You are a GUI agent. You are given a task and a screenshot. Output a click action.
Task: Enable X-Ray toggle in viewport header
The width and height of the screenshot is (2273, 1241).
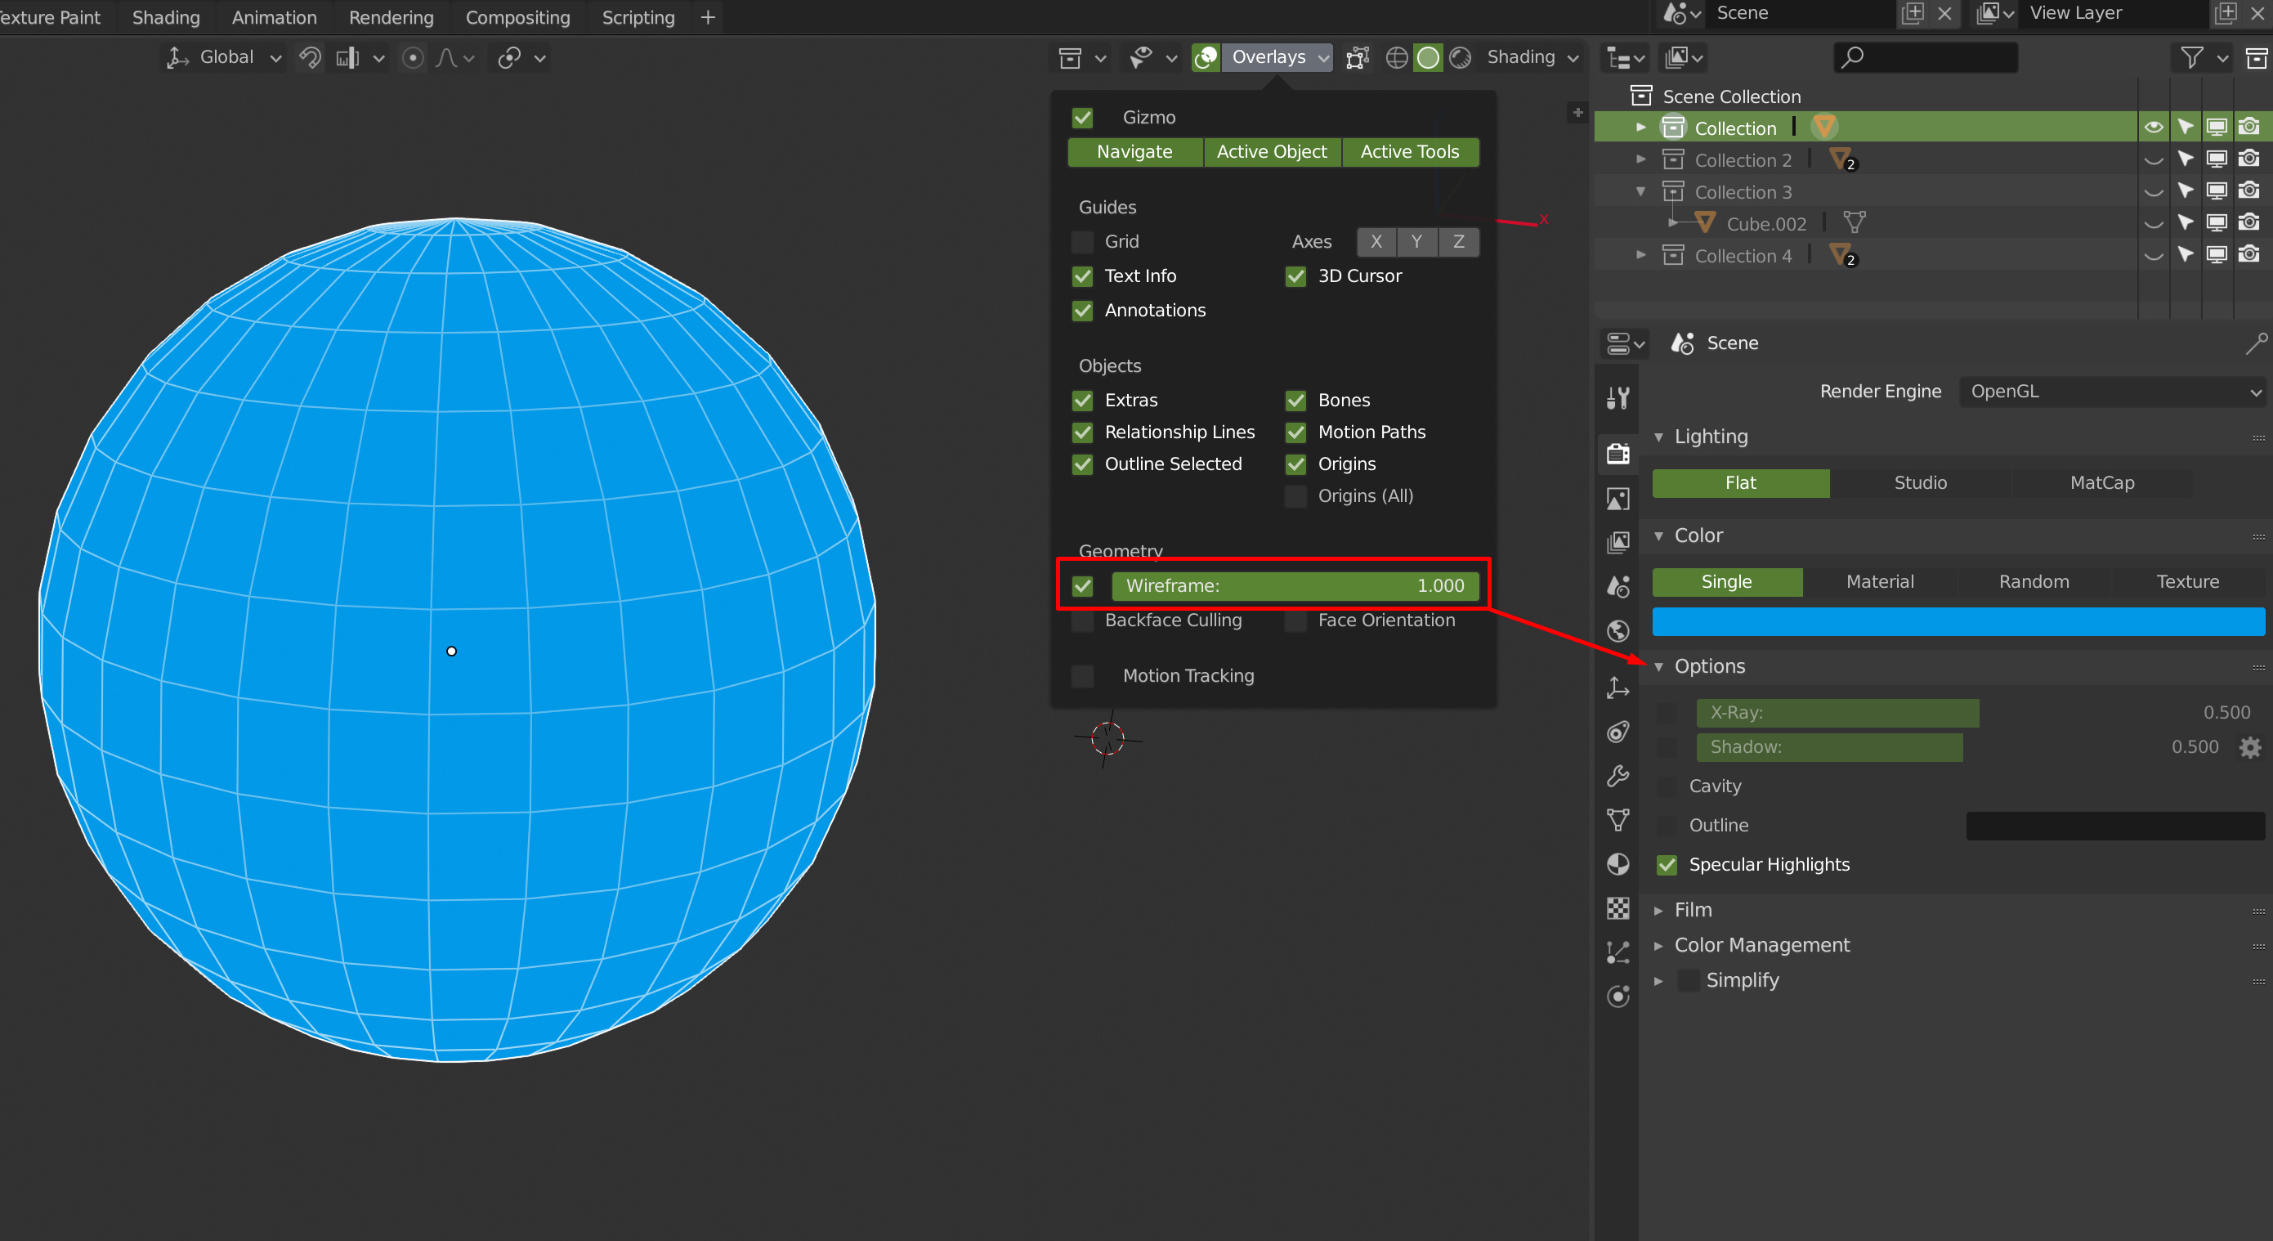[x=1357, y=57]
